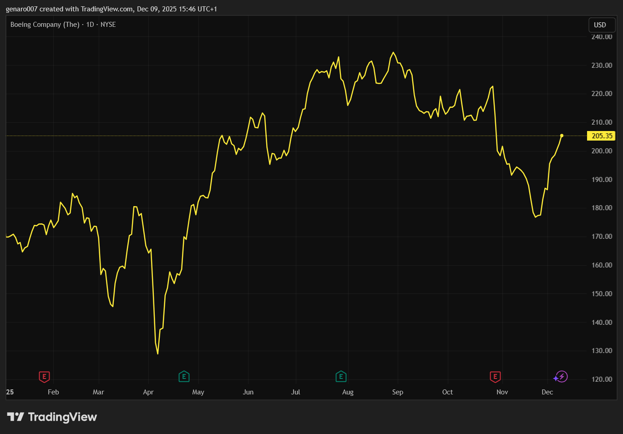The image size is (623, 434).
Task: Open the TradingView wordmark text link
Action: click(62, 417)
